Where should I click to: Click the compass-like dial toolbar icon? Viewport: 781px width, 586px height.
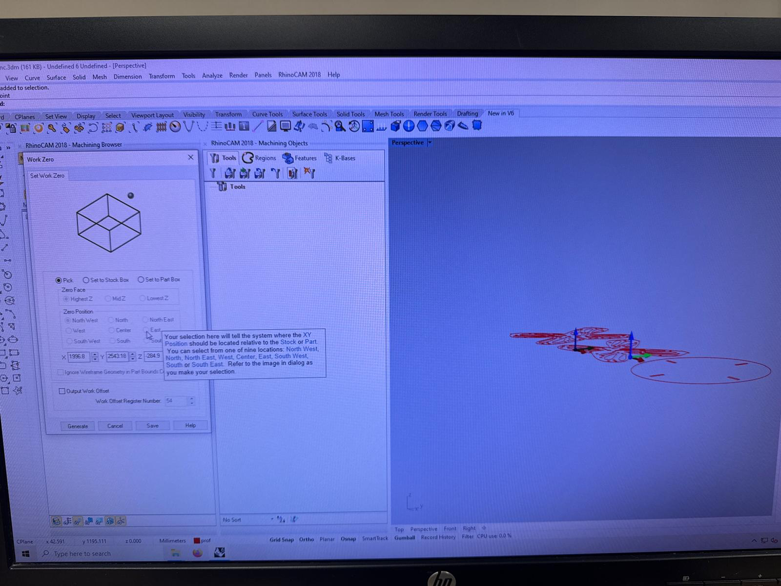click(x=175, y=127)
